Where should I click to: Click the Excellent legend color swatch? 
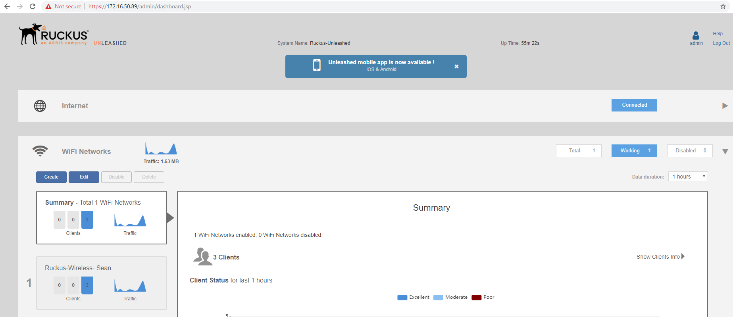coord(402,298)
